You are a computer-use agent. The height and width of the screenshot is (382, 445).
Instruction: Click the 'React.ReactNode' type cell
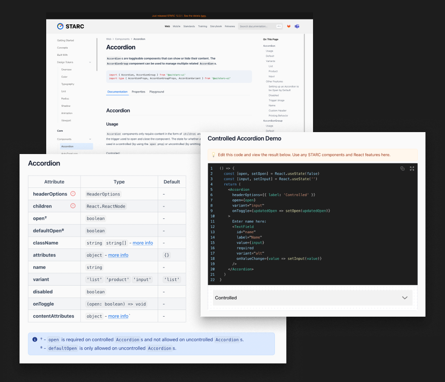point(119,206)
